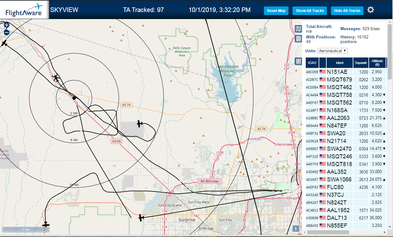This screenshot has width=393, height=237.
Task: Click the AZ 303 Loop road label
Action: coord(209,181)
